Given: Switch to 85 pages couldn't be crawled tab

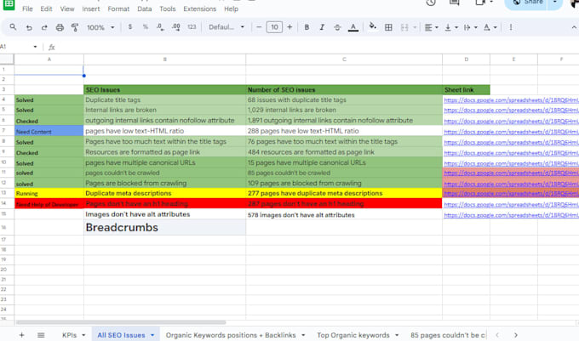Looking at the screenshot, I should pyautogui.click(x=448, y=335).
